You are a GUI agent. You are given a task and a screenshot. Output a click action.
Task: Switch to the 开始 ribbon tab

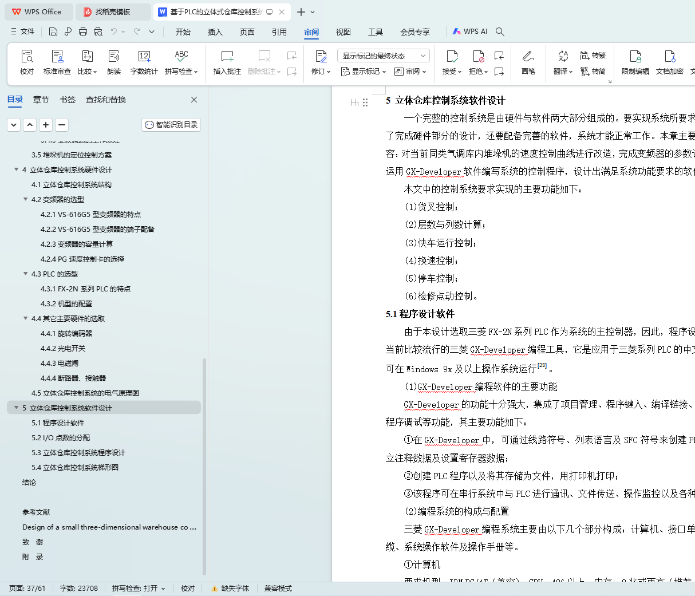(183, 31)
